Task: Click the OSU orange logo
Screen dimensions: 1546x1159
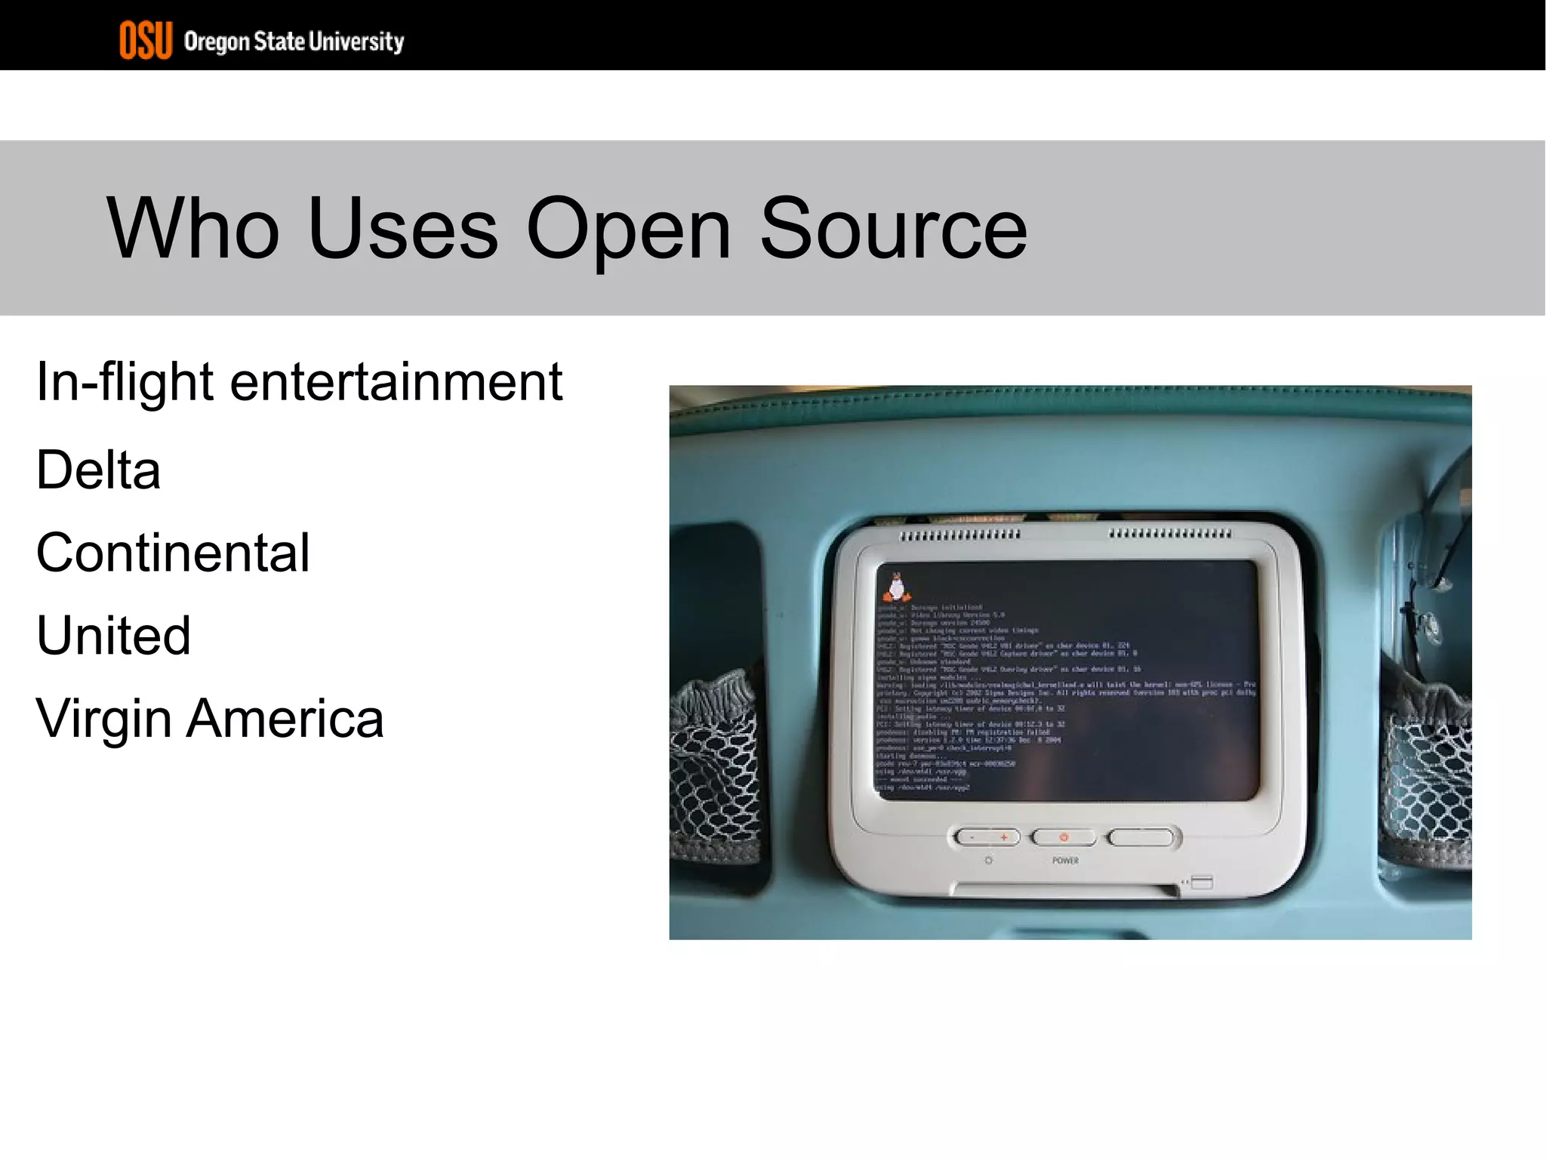Action: [146, 40]
